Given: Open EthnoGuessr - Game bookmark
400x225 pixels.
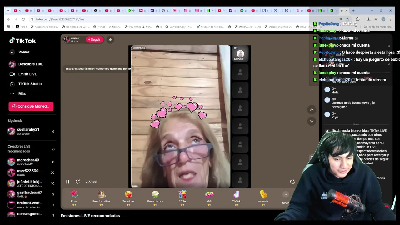Looking at the screenshot, I should pos(247,27).
